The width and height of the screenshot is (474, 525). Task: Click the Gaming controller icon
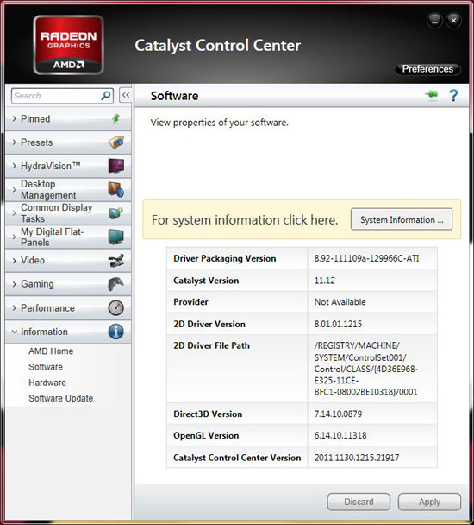pos(116,284)
